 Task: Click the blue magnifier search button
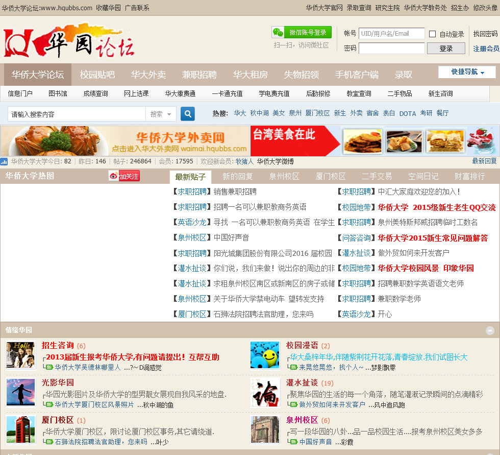[188, 114]
